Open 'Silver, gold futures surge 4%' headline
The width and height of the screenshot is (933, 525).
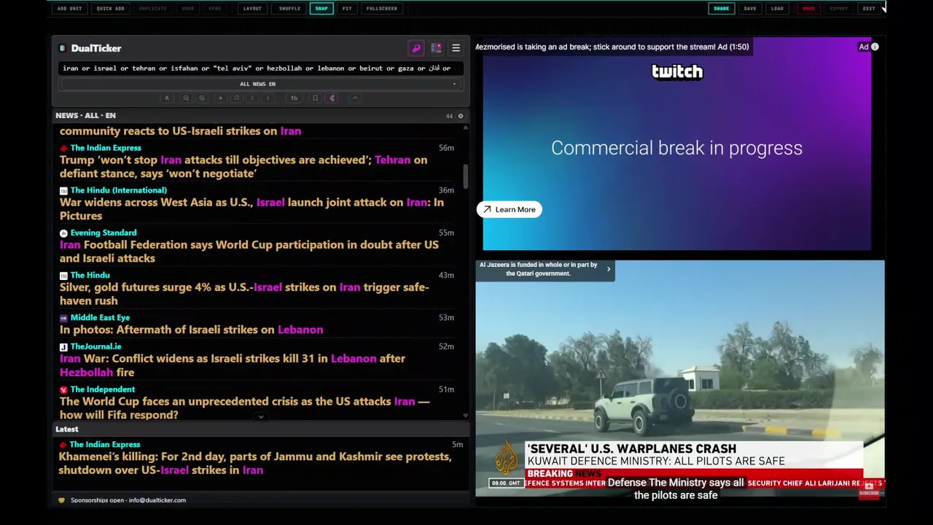(244, 294)
